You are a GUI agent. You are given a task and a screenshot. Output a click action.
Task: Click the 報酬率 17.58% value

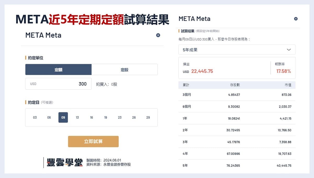pyautogui.click(x=284, y=71)
